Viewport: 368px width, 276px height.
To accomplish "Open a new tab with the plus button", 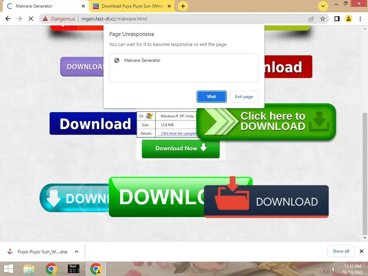I will point(183,6).
